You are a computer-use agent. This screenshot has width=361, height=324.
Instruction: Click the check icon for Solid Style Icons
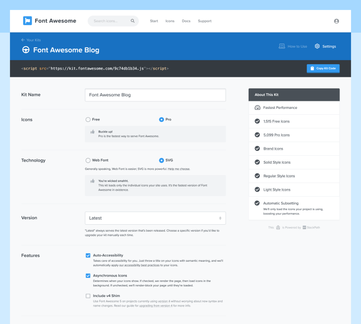point(257,162)
